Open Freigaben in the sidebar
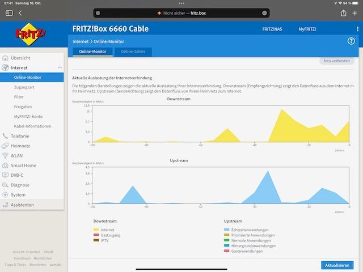 (23, 107)
